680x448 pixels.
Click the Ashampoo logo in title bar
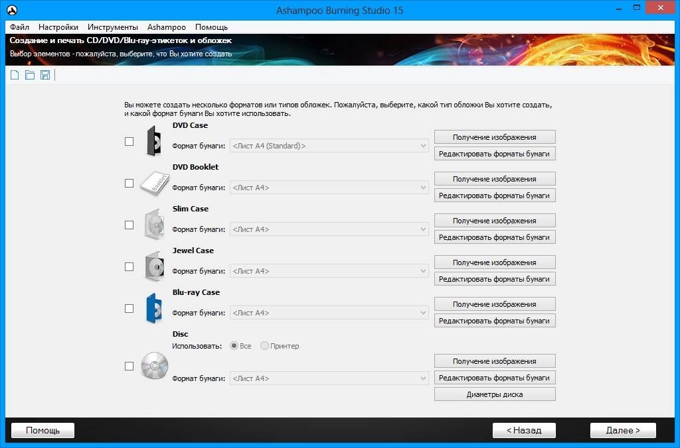click(x=12, y=9)
